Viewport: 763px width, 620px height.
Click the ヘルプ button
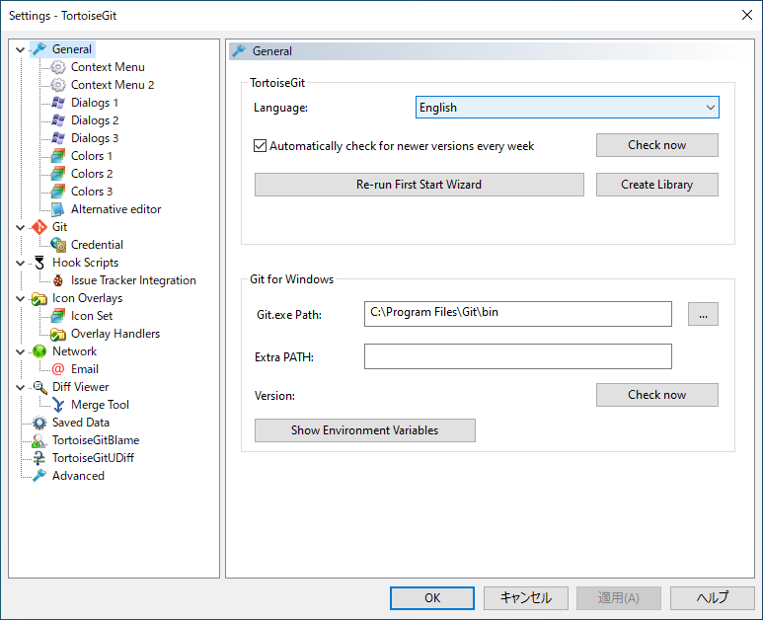point(713,597)
